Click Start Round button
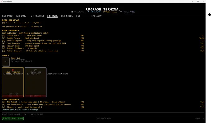The width and height of the screenshot is (211, 123). click(x=13, y=118)
